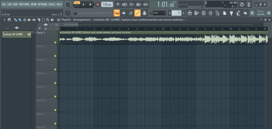Open the OPTIONS menu
The image size is (272, 129).
point(42,4)
